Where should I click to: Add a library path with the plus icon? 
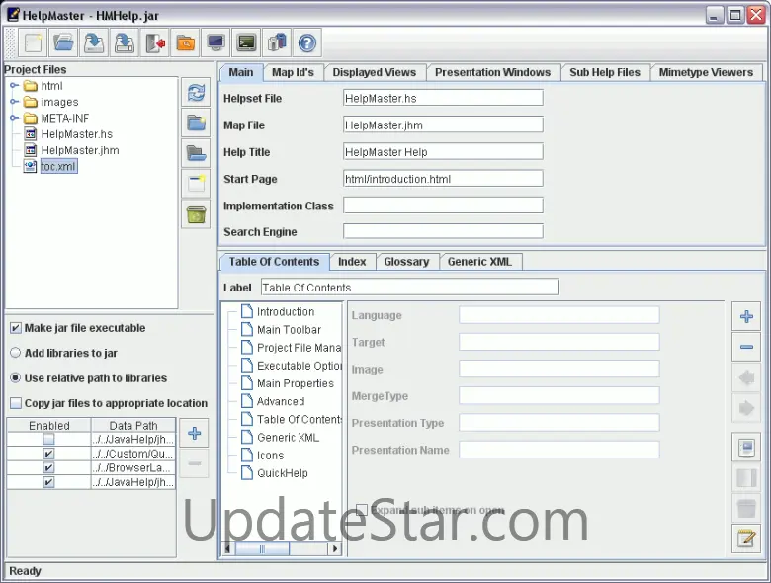click(x=194, y=433)
